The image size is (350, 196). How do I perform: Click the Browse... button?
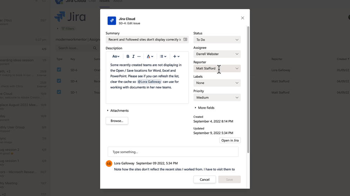(117, 121)
